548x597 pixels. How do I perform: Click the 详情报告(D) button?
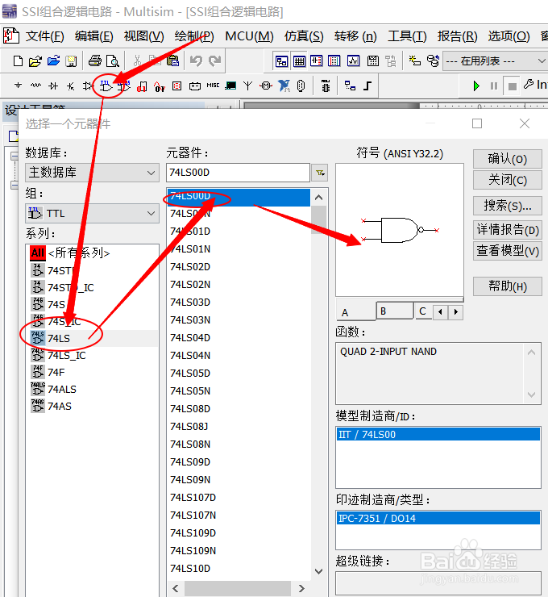tap(508, 230)
